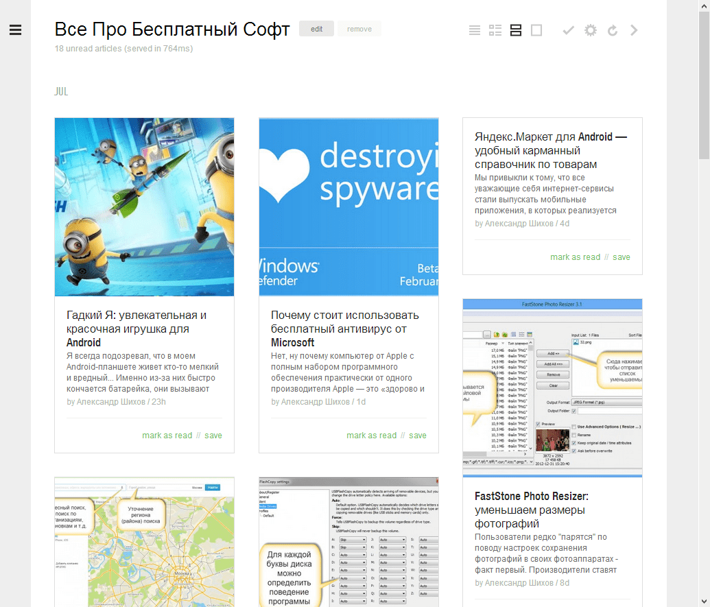710x607 pixels.
Task: Mark the Гадкий Я article as read
Action: click(x=167, y=436)
